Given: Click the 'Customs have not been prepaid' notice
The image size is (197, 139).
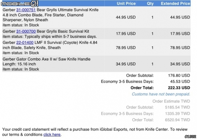Looking at the screenshot, I should pos(161,94).
